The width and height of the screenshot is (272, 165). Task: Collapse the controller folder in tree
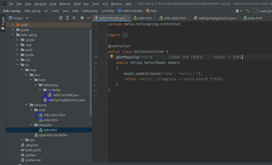(40, 90)
